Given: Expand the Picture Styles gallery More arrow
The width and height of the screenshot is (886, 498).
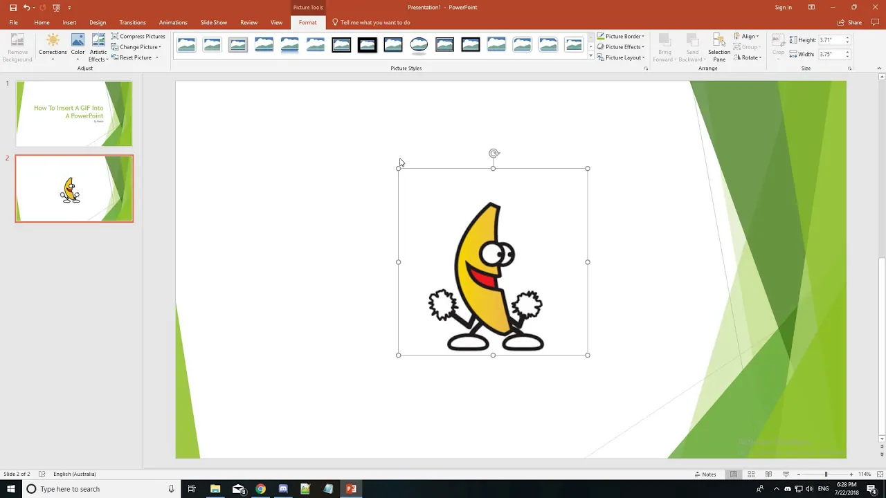Looking at the screenshot, I should pos(590,57).
